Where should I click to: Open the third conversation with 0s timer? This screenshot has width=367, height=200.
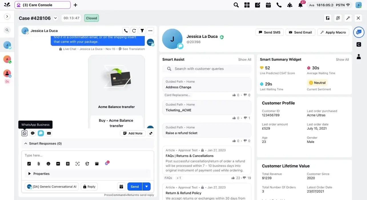tap(7, 74)
